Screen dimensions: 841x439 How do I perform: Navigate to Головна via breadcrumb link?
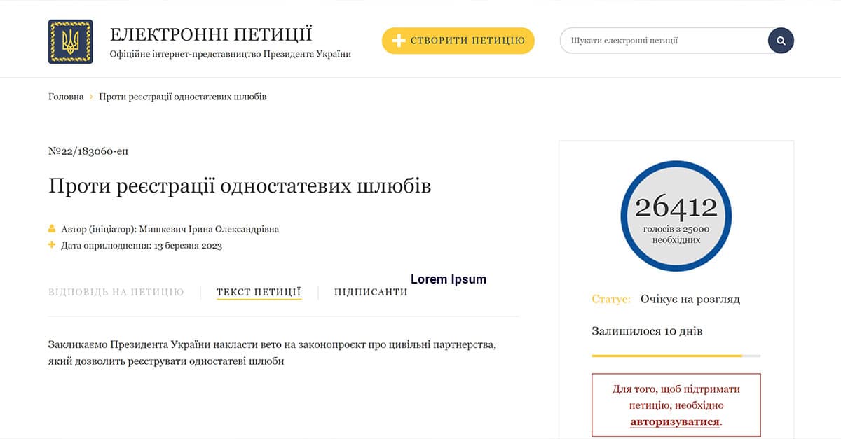click(x=65, y=97)
